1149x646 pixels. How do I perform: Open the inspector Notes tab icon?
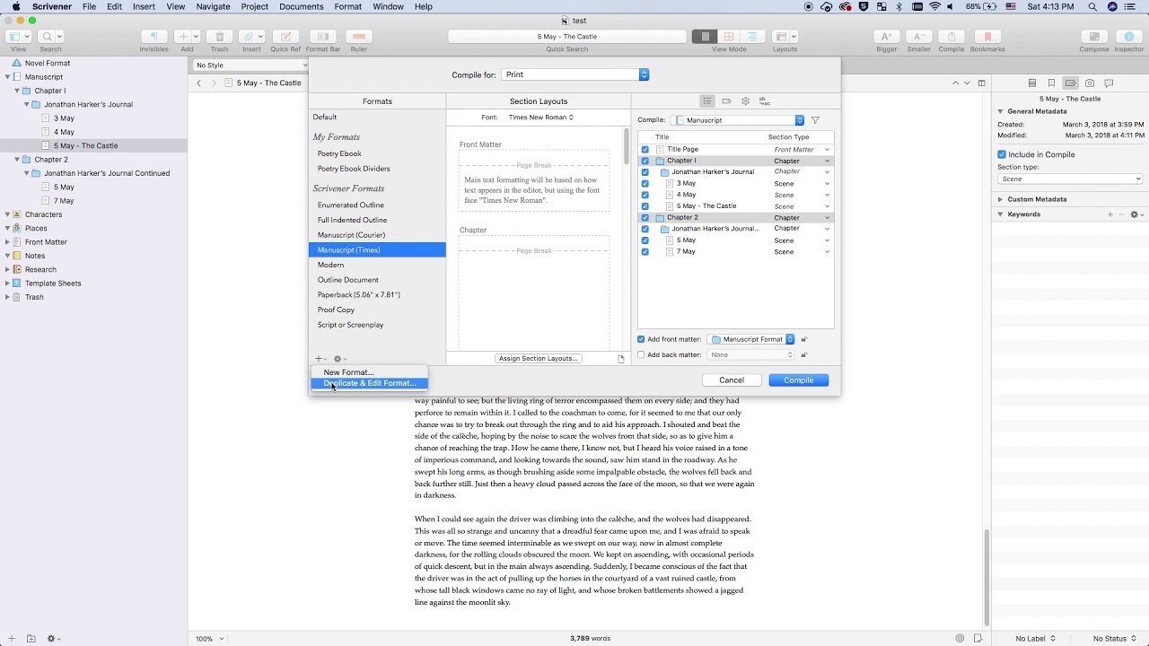click(1032, 83)
